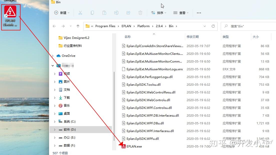Go forward with the right arrow
The height and width of the screenshot is (155, 276).
coord(63,26)
